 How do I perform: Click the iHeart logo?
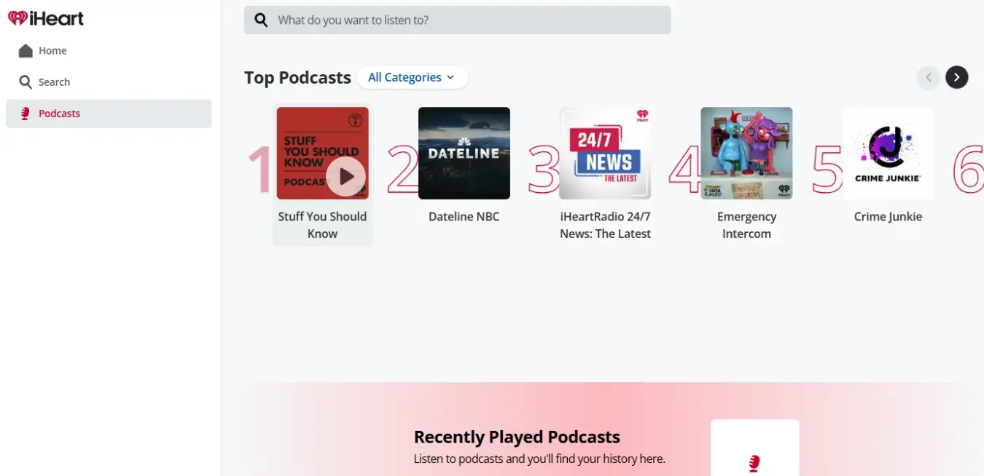(46, 18)
